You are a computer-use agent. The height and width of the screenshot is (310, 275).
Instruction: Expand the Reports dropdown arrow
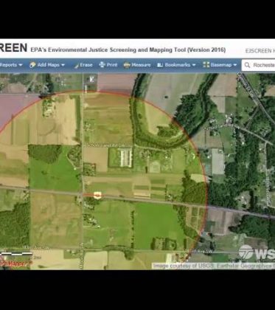click(x=21, y=65)
